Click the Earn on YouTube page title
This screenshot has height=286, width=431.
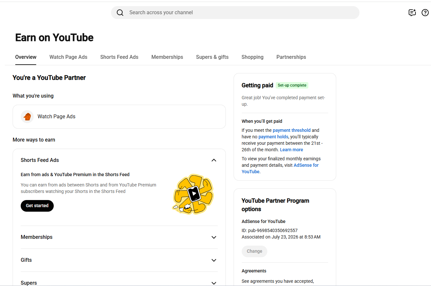point(54,37)
